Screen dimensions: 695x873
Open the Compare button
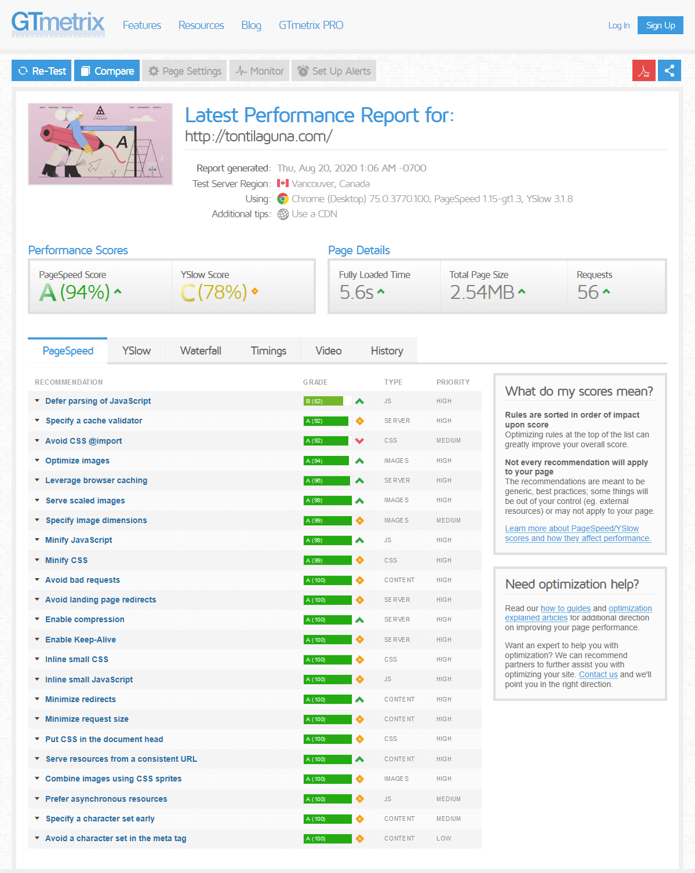point(107,71)
